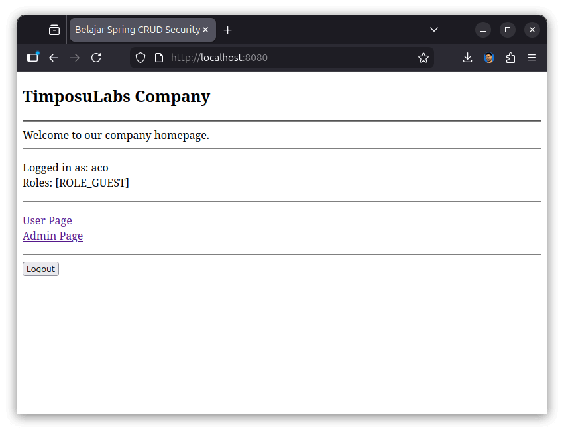Reload the current page
The height and width of the screenshot is (433, 564).
click(96, 58)
